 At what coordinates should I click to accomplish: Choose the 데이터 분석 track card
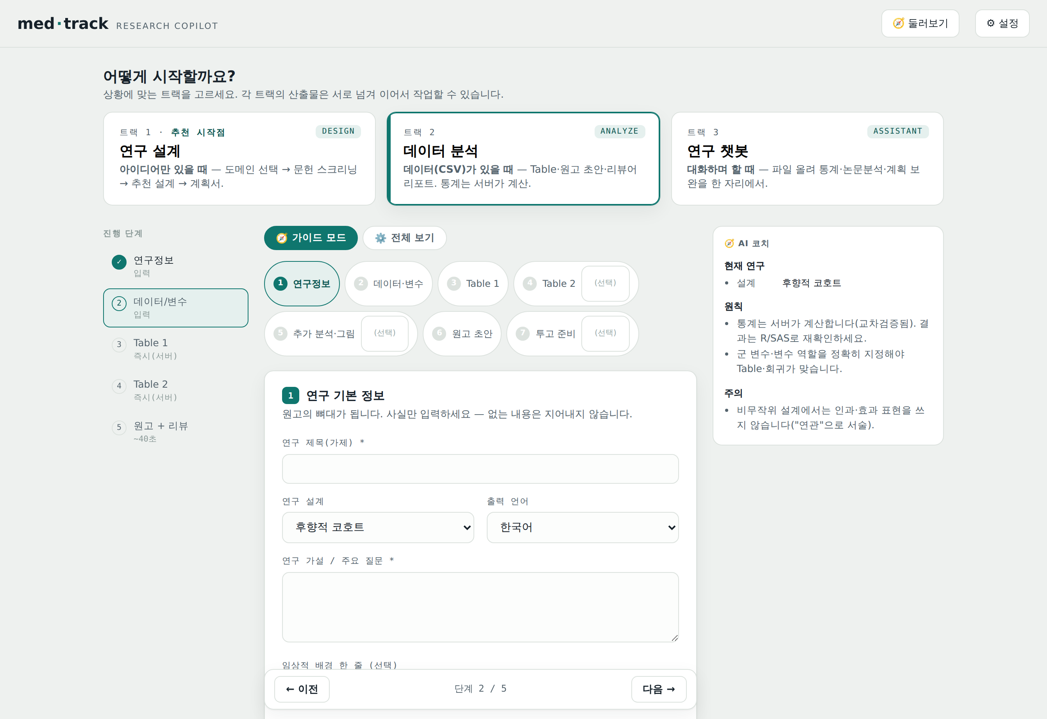pos(523,159)
